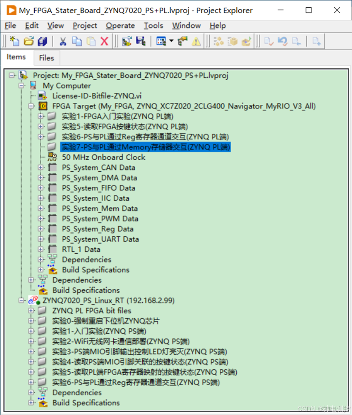Click the Open Project toolbar icon
The width and height of the screenshot is (352, 415).
(29, 41)
